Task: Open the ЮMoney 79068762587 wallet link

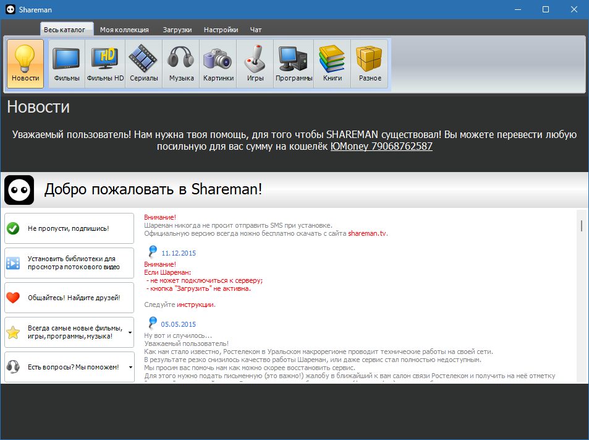Action: 381,146
